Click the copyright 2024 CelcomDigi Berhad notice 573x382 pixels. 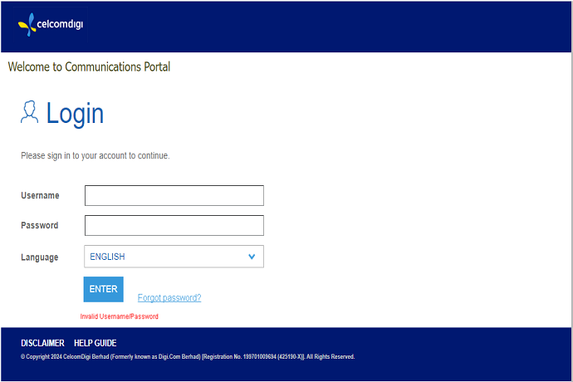(188, 357)
